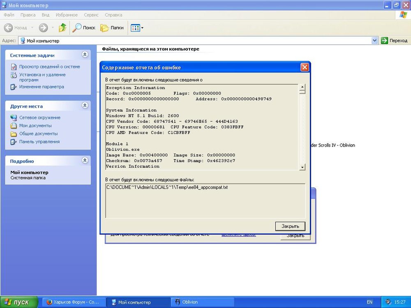This screenshot has height=308, width=411.
Task: Open the Справка menu
Action: (x=113, y=15)
